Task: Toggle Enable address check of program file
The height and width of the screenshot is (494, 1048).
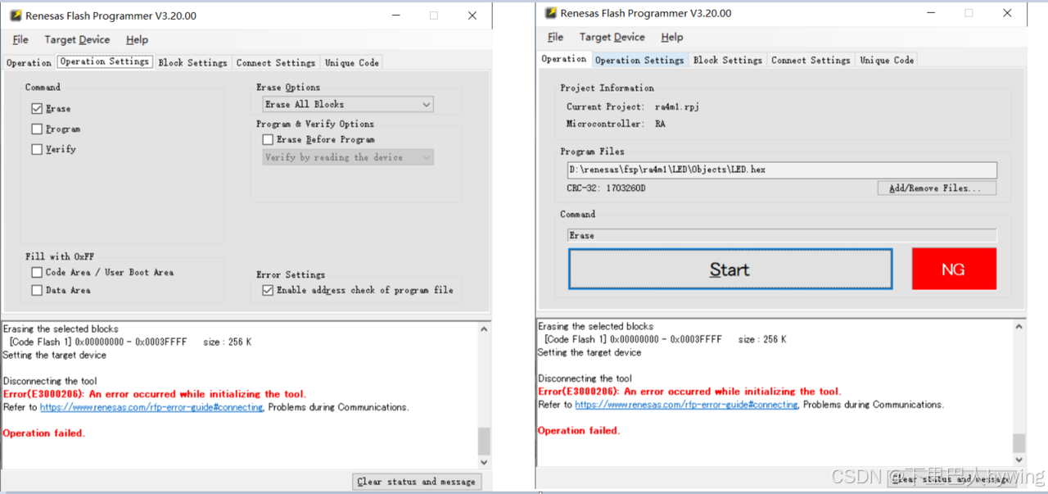Action: (x=268, y=290)
